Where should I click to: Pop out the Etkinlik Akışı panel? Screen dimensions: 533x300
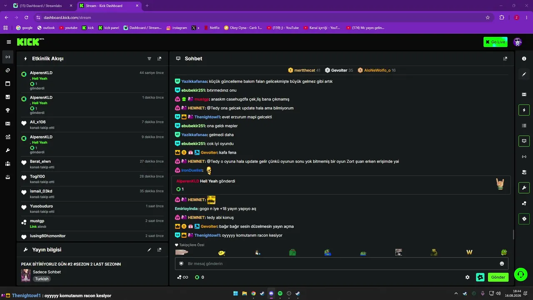coord(159,59)
